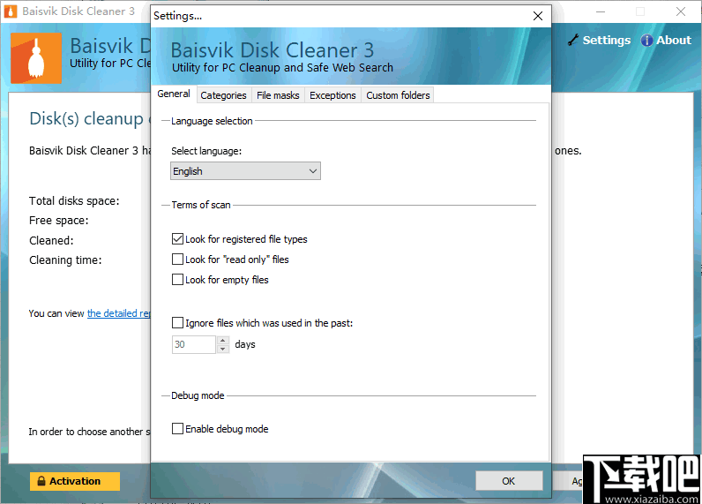Open the Select language dropdown

(245, 171)
